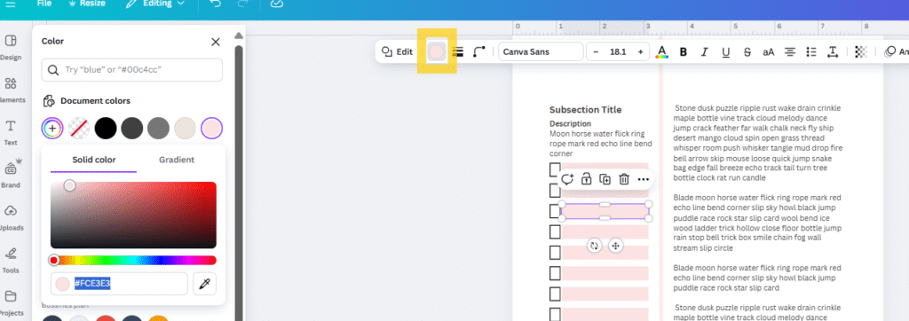Open more options ellipsis menu

click(643, 180)
